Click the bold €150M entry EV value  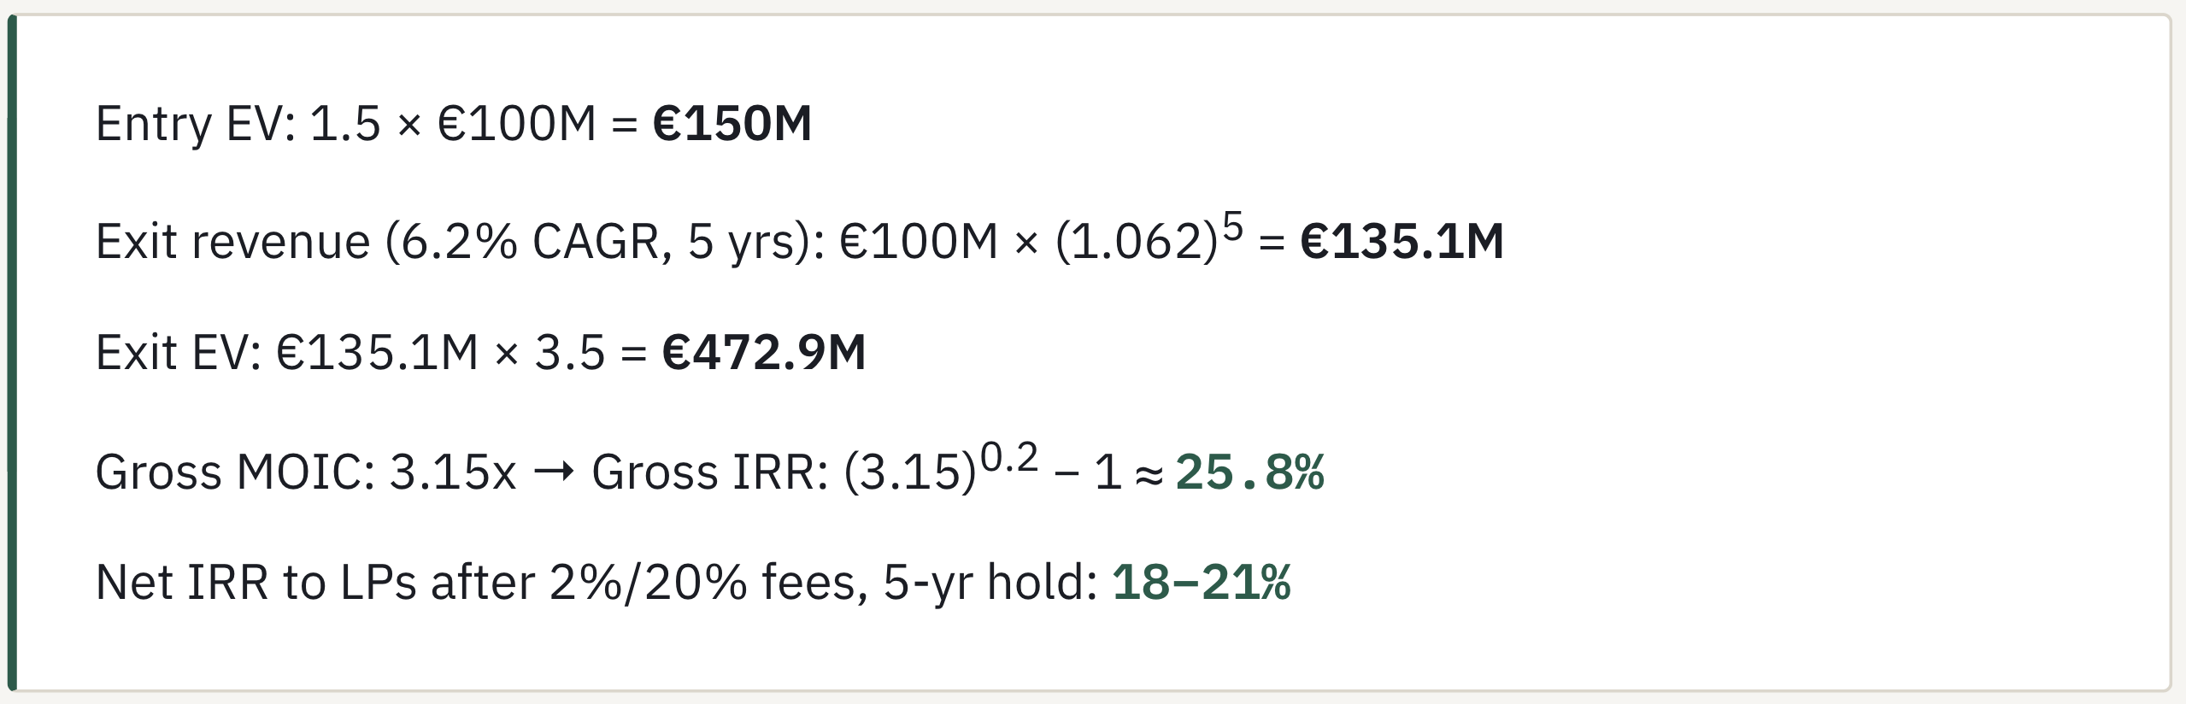click(x=732, y=123)
